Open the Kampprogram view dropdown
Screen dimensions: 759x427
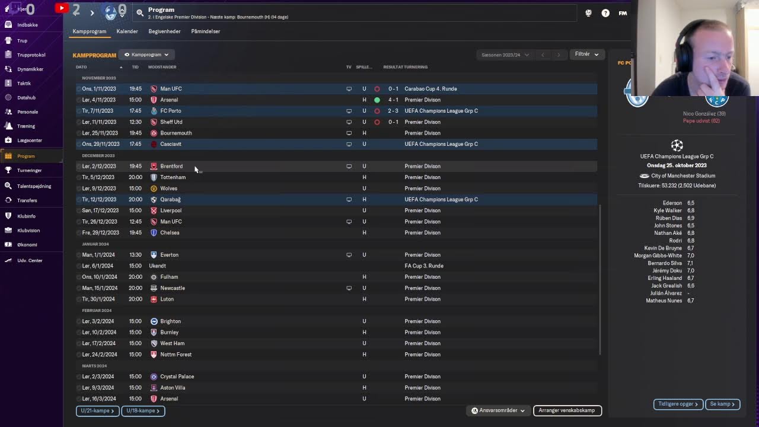(146, 55)
